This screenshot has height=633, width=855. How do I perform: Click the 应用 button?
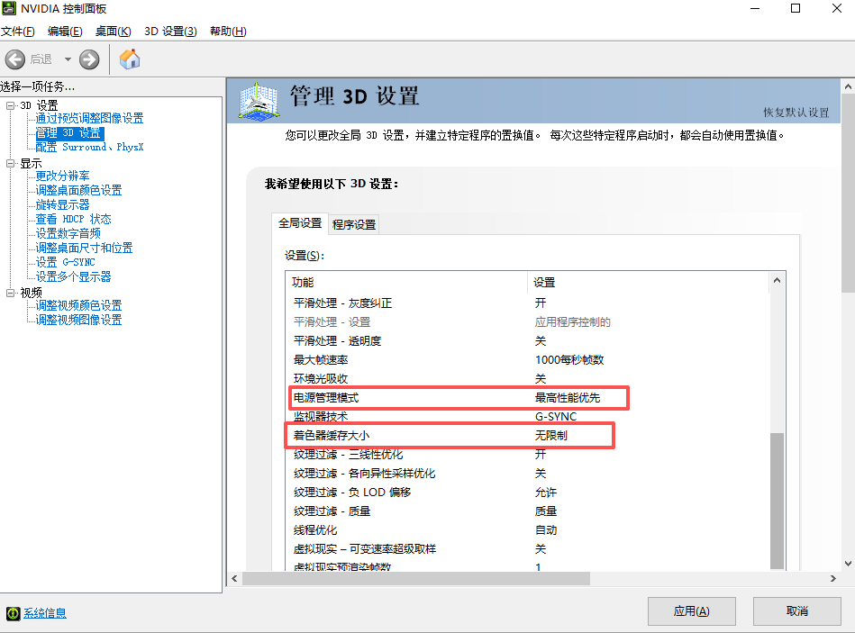click(x=691, y=610)
